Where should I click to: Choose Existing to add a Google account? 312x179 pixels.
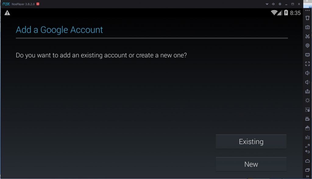(x=251, y=141)
